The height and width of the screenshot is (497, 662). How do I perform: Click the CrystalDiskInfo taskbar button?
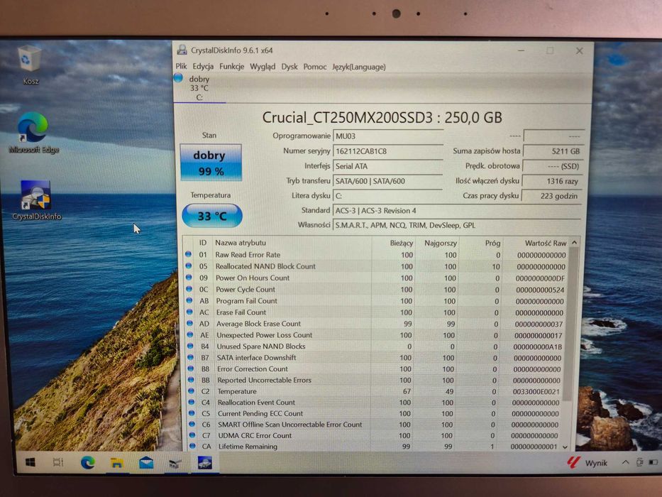(205, 463)
